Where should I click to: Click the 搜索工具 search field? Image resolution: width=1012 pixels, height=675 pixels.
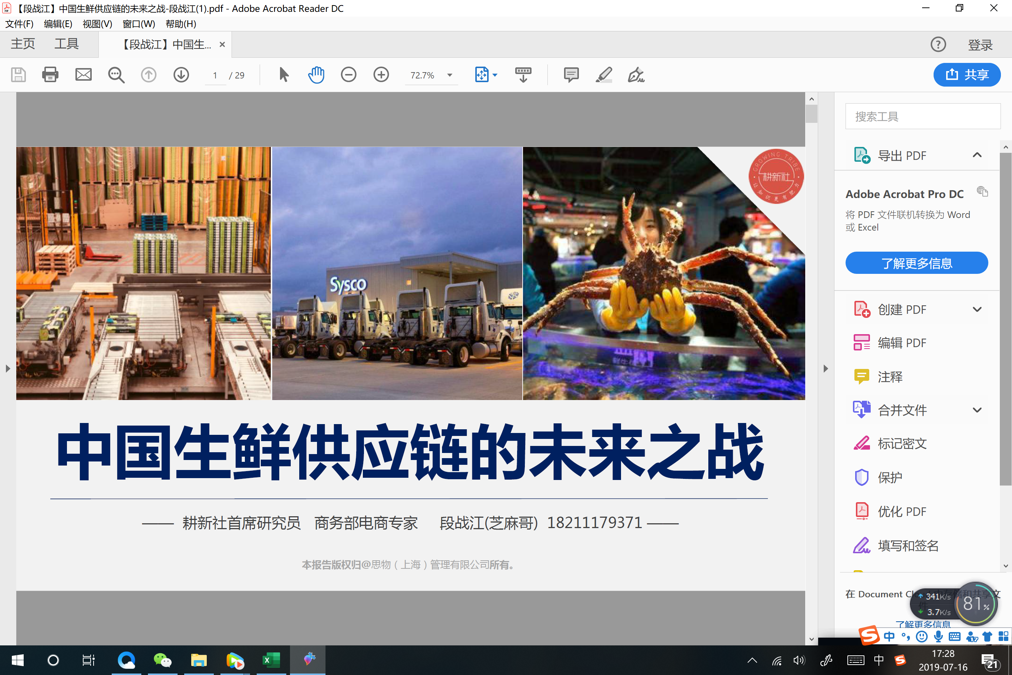click(x=922, y=116)
